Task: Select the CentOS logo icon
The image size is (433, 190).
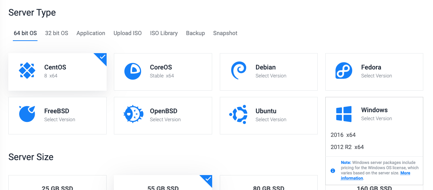Action: (27, 71)
